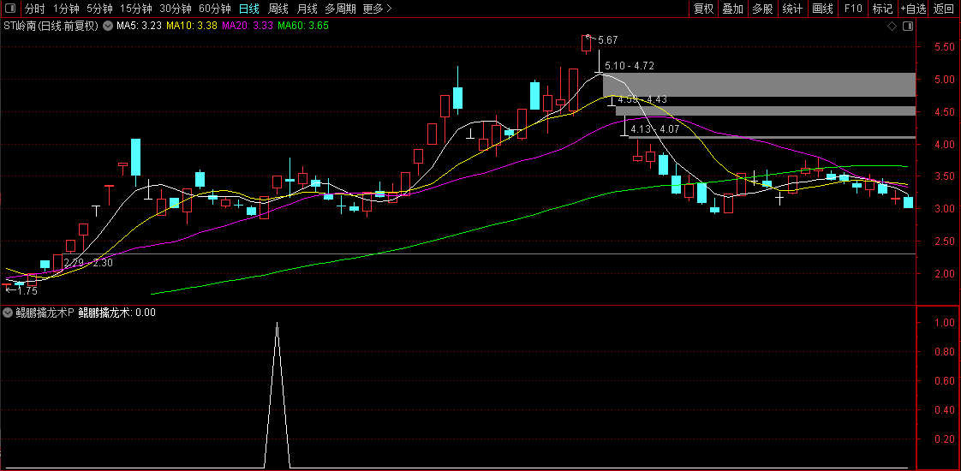The width and height of the screenshot is (961, 471).
Task: Click the 1.75 low price label
Action: (x=27, y=291)
